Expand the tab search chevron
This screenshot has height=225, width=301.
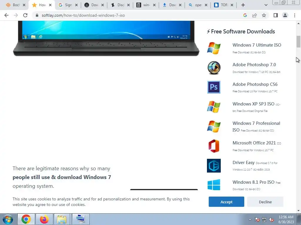tap(266, 5)
